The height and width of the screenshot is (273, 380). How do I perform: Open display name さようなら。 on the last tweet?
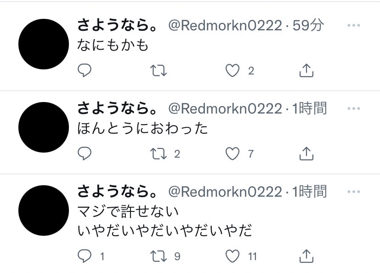117,192
